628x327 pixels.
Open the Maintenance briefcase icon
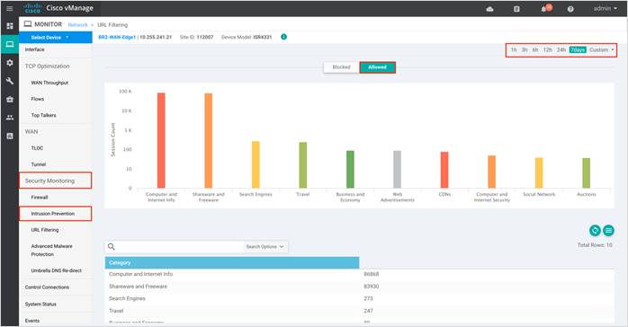pyautogui.click(x=10, y=99)
